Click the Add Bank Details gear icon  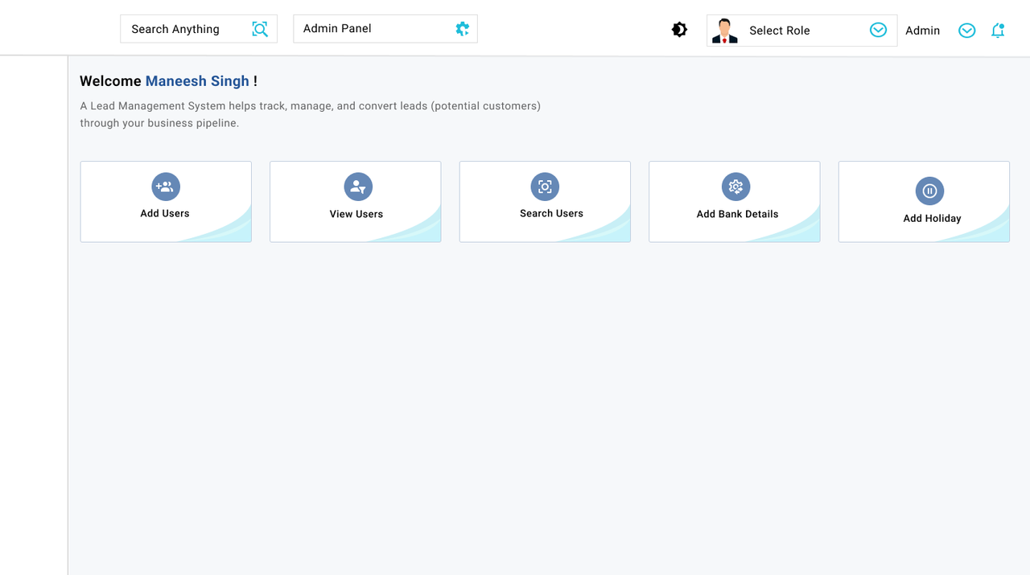(735, 186)
